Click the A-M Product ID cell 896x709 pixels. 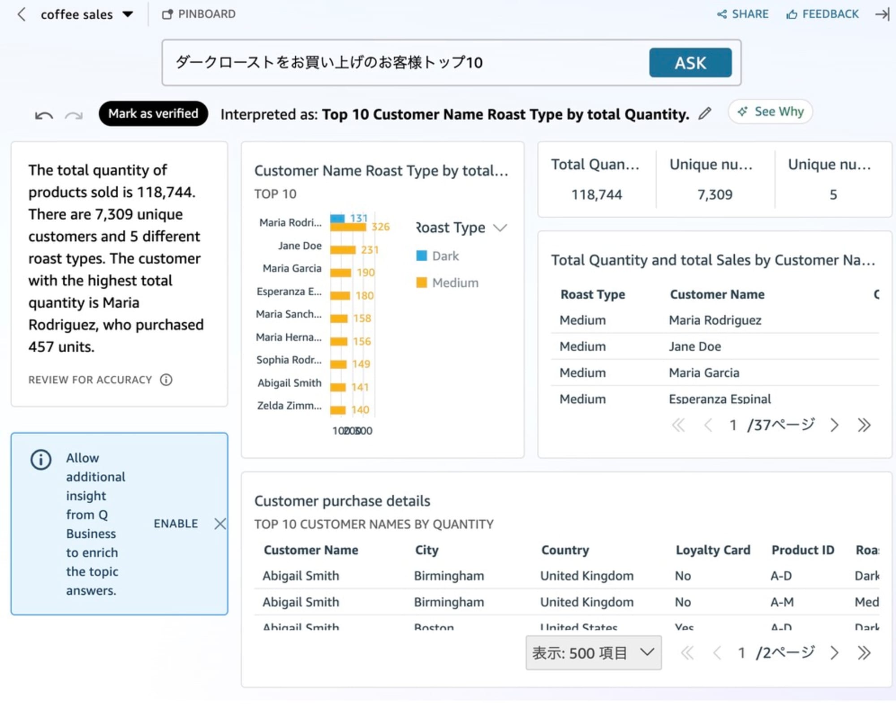click(x=782, y=602)
